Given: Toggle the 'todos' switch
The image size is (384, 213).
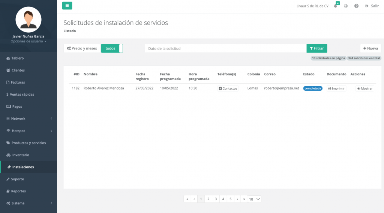Looking at the screenshot, I should tap(112, 48).
